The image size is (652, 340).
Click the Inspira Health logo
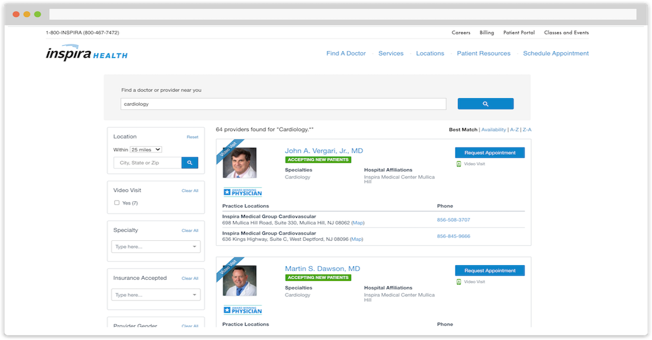[86, 53]
